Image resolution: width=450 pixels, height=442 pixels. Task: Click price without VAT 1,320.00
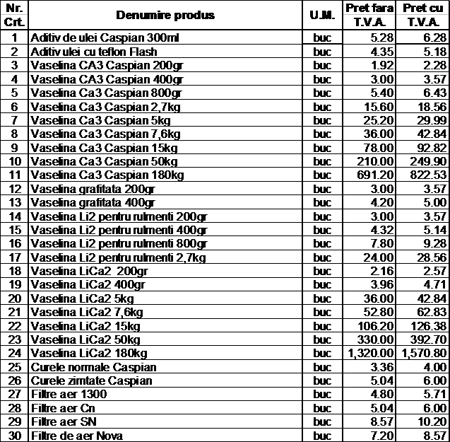[x=370, y=353]
